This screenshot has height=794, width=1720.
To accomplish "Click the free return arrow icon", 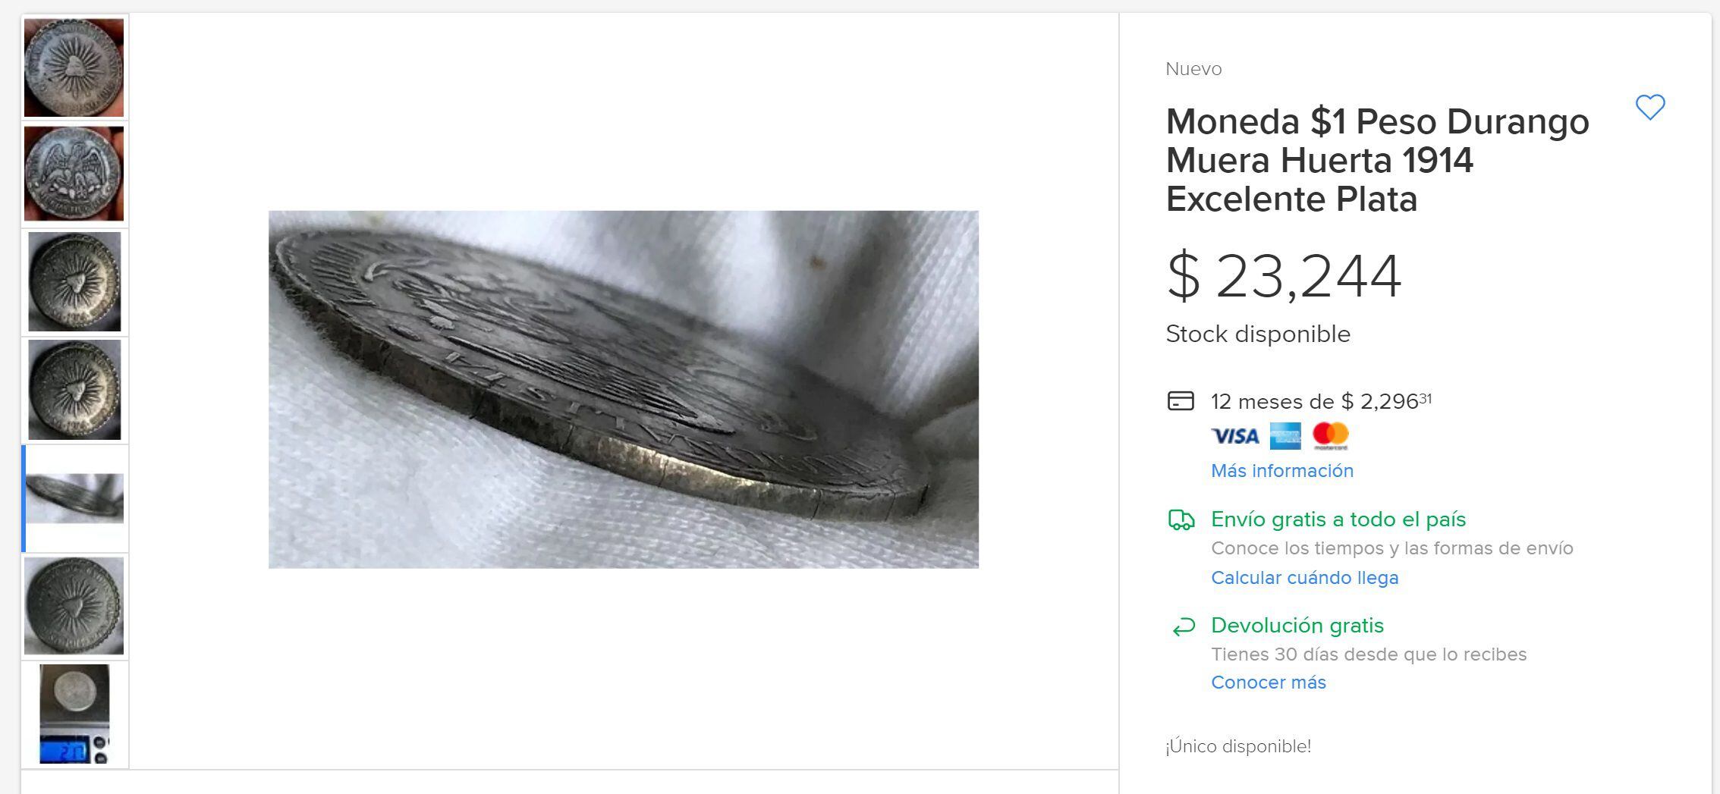I will pyautogui.click(x=1183, y=626).
